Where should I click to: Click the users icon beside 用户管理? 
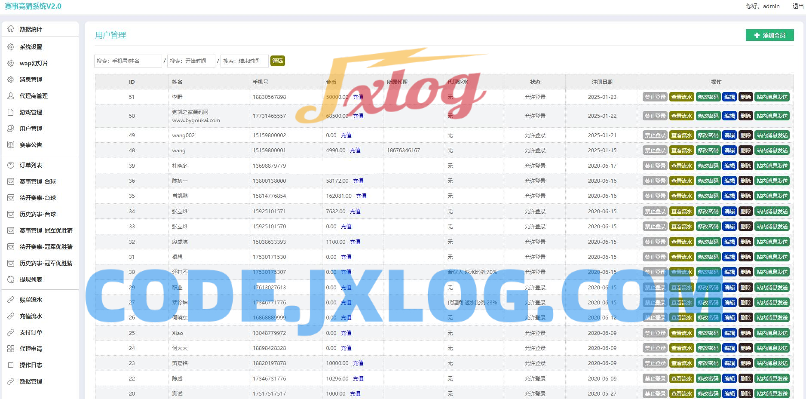pos(11,129)
